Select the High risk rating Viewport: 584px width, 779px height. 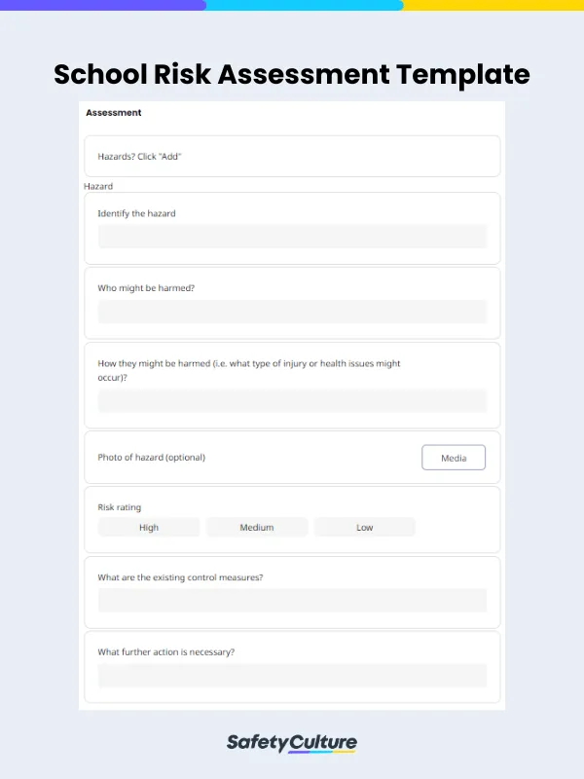click(148, 527)
